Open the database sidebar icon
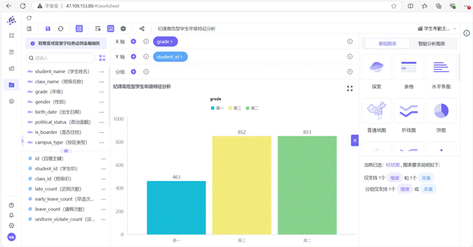 [12, 52]
